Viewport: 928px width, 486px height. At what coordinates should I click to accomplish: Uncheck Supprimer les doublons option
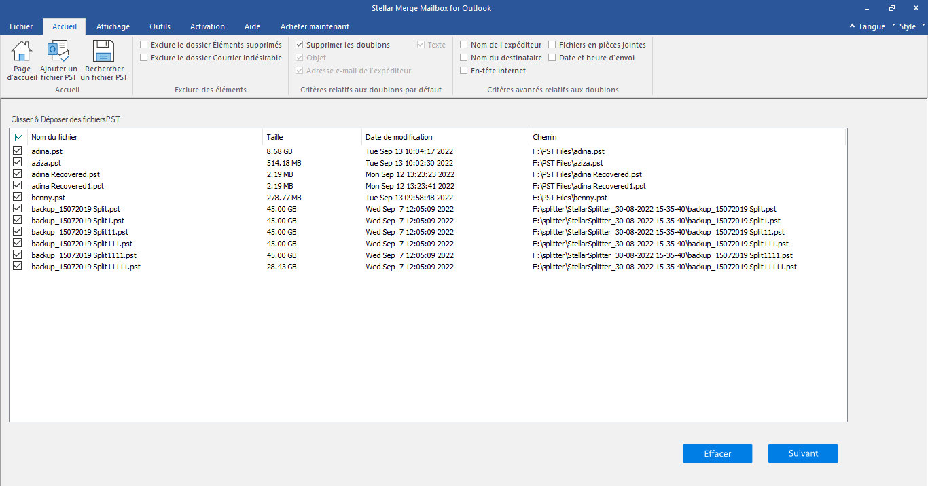coord(300,45)
